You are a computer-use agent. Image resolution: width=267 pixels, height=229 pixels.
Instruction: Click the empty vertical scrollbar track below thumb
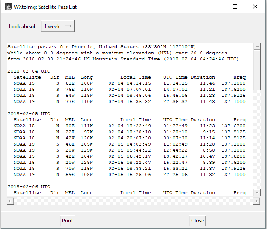pyautogui.click(x=257, y=140)
